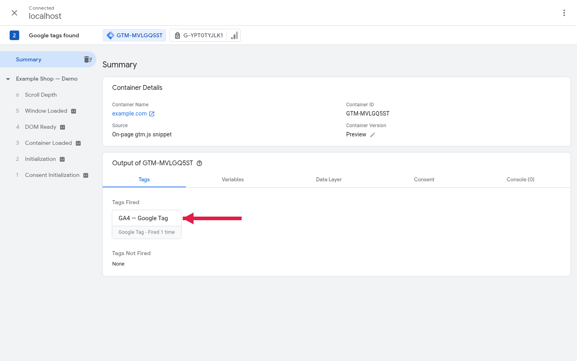The width and height of the screenshot is (577, 361).
Task: Open the three-dot more options menu
Action: [564, 13]
